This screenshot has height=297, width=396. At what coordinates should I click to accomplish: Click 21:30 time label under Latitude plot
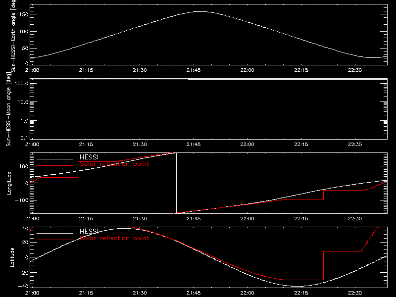(140, 293)
